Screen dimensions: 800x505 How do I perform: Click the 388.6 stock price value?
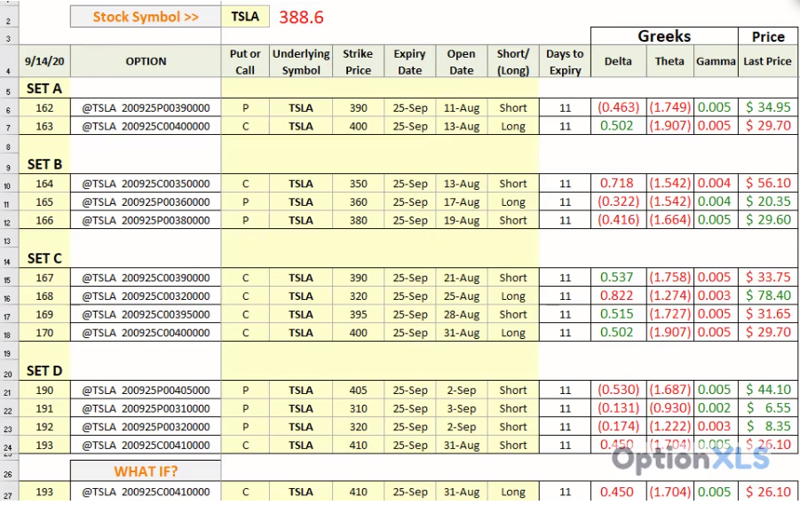pyautogui.click(x=301, y=18)
